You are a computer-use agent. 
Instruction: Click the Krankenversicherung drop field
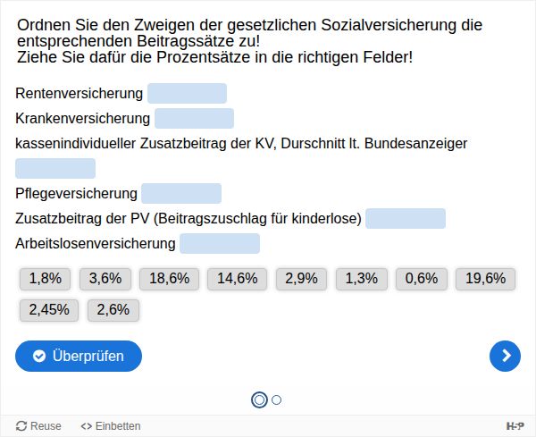coord(194,119)
